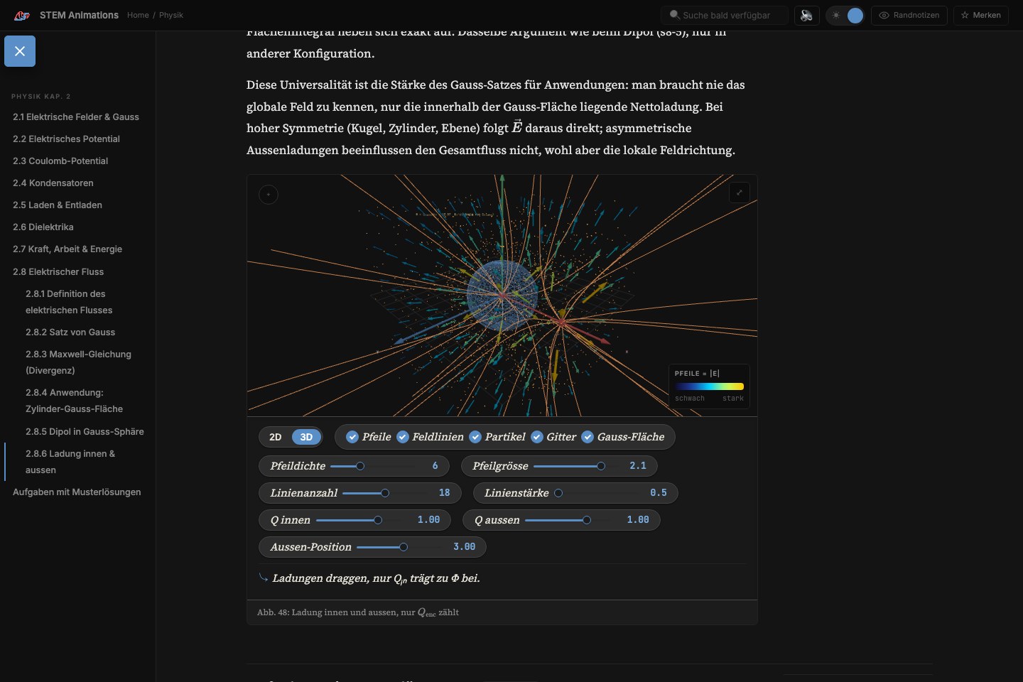Jump to 2.8.2 Satz von Gauss

click(70, 332)
